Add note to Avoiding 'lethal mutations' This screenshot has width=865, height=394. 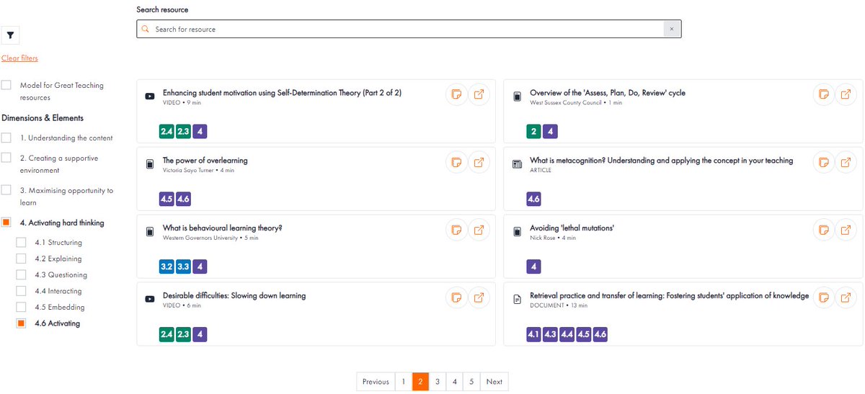823,230
